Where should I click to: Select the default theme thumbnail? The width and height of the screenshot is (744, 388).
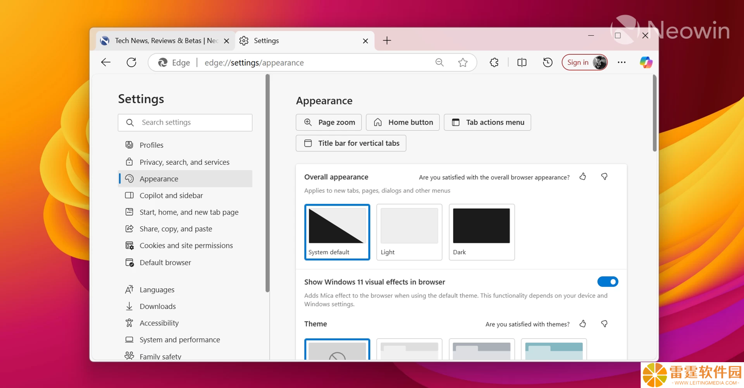click(337, 350)
